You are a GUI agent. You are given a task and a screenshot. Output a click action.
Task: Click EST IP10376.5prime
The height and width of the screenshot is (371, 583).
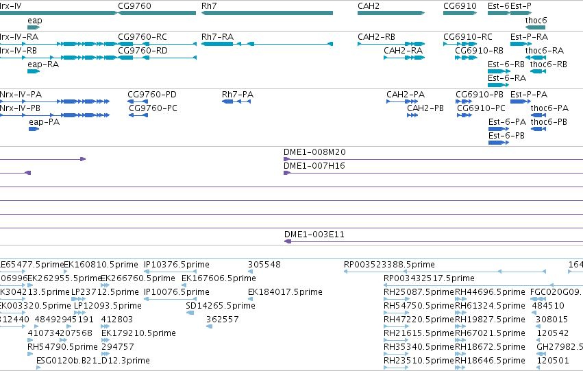tap(170, 272)
